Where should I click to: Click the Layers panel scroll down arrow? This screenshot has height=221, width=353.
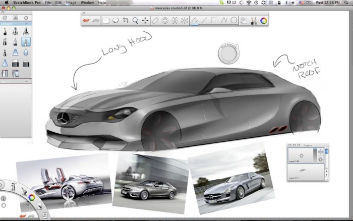327,175
